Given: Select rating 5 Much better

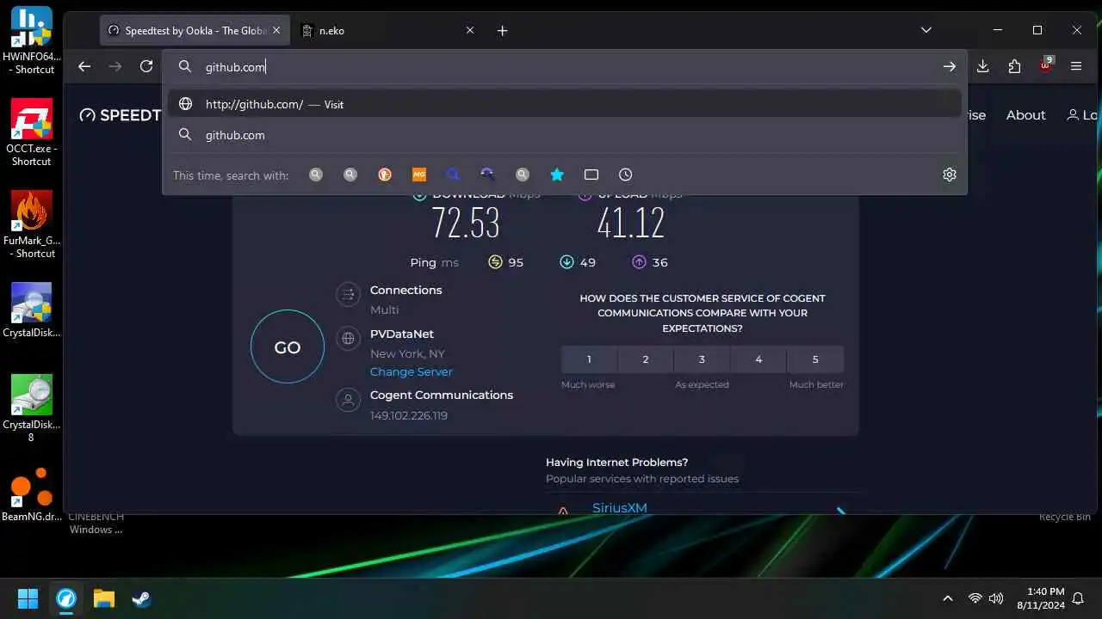Looking at the screenshot, I should 815,359.
